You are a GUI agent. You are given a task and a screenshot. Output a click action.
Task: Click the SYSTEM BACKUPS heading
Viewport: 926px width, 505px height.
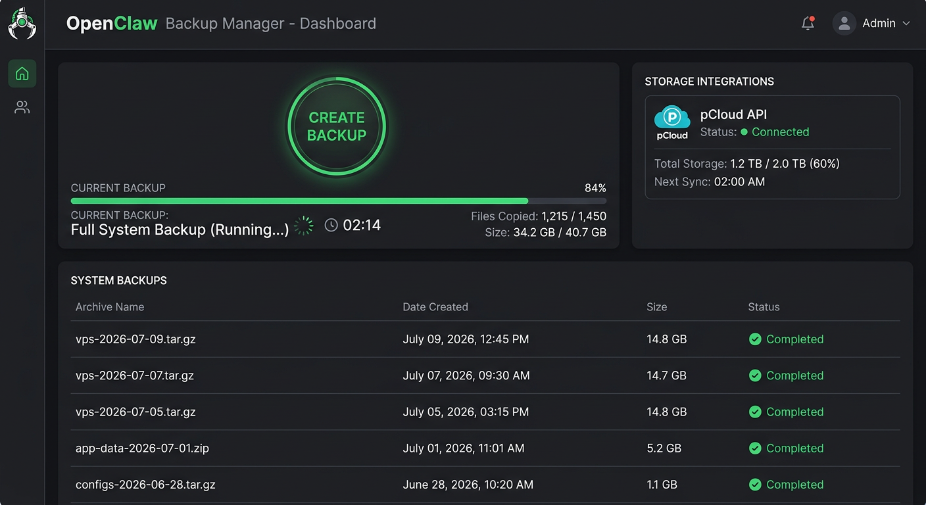pos(119,281)
